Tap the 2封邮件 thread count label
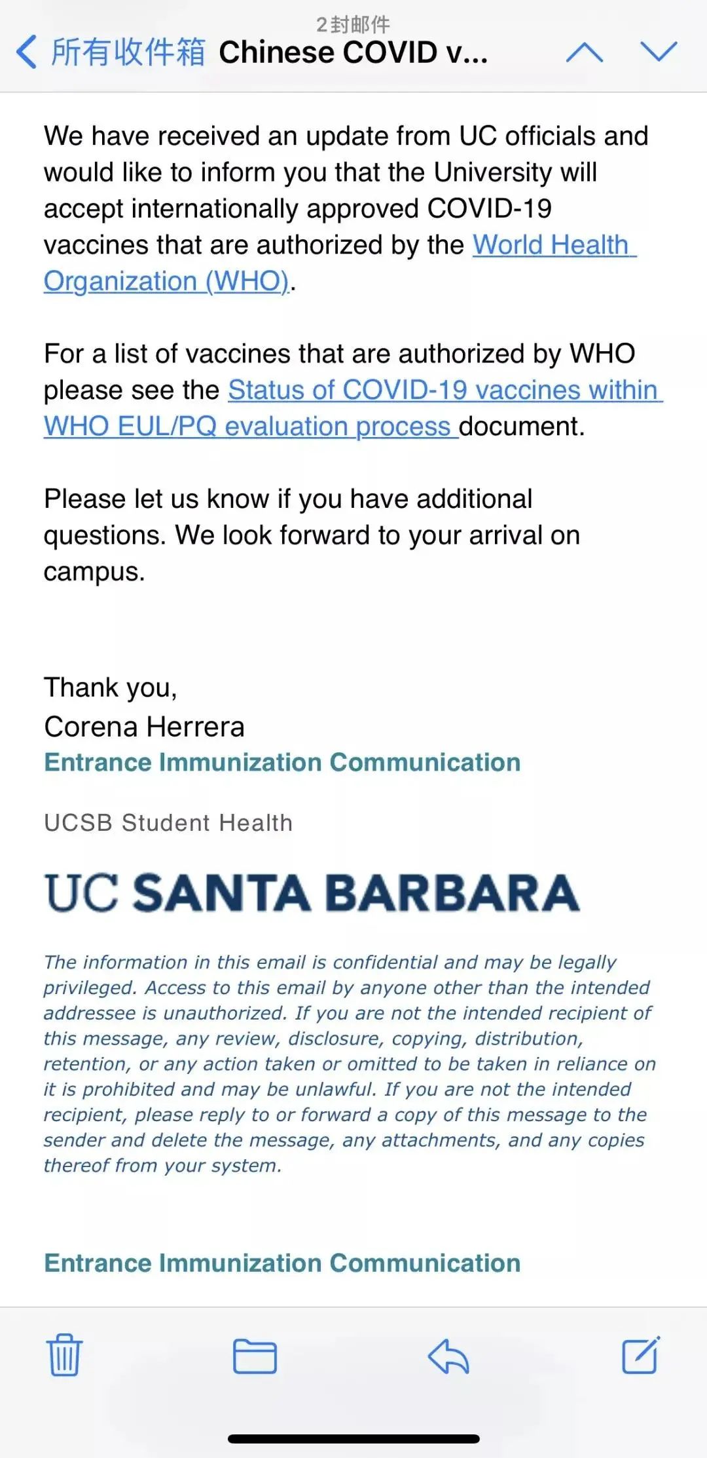This screenshot has height=1458, width=707. [353, 24]
